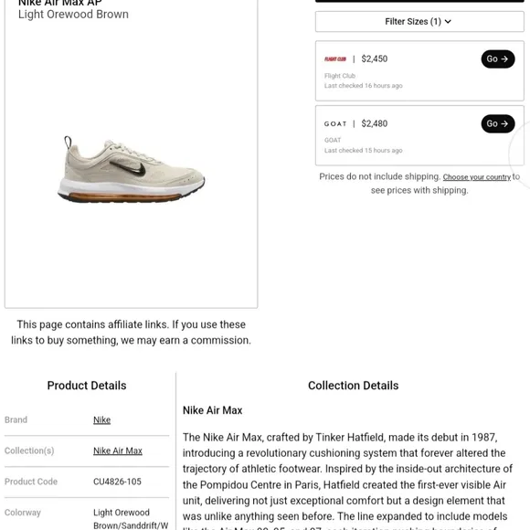Click the Flight Club logo icon

click(335, 59)
